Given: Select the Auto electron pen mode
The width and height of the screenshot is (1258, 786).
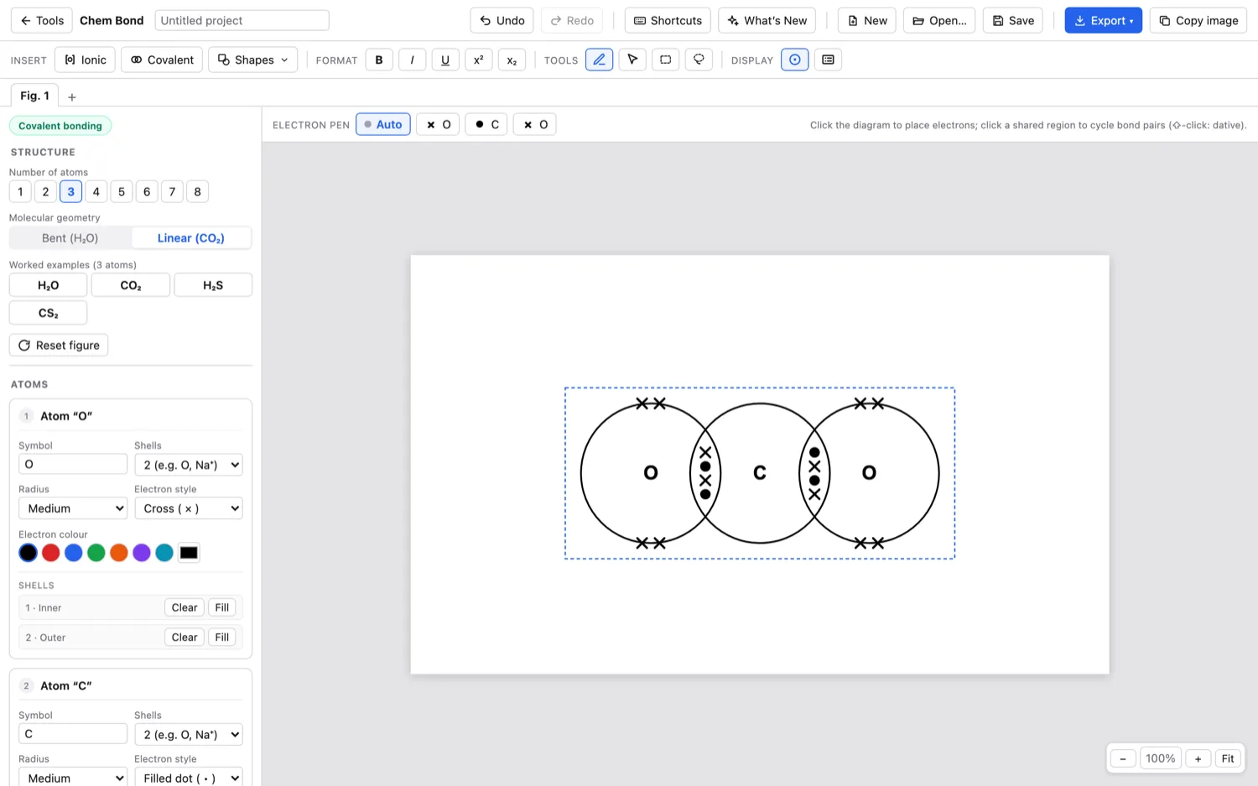Looking at the screenshot, I should 383,124.
